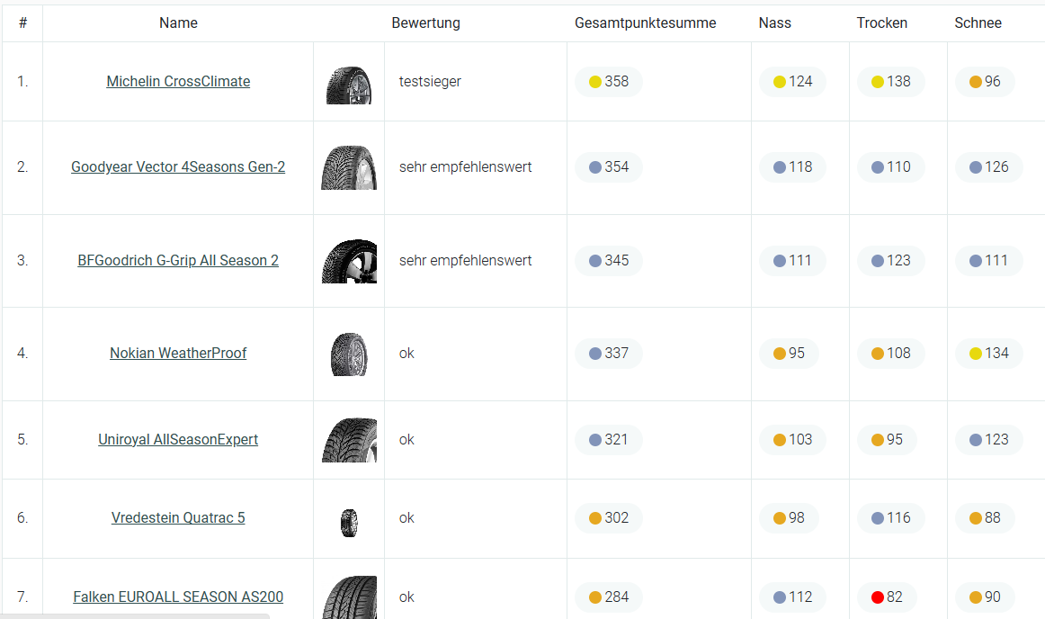Open Goodyear Vector 4Seasons Gen-2 link
The image size is (1045, 619).
pyautogui.click(x=178, y=166)
